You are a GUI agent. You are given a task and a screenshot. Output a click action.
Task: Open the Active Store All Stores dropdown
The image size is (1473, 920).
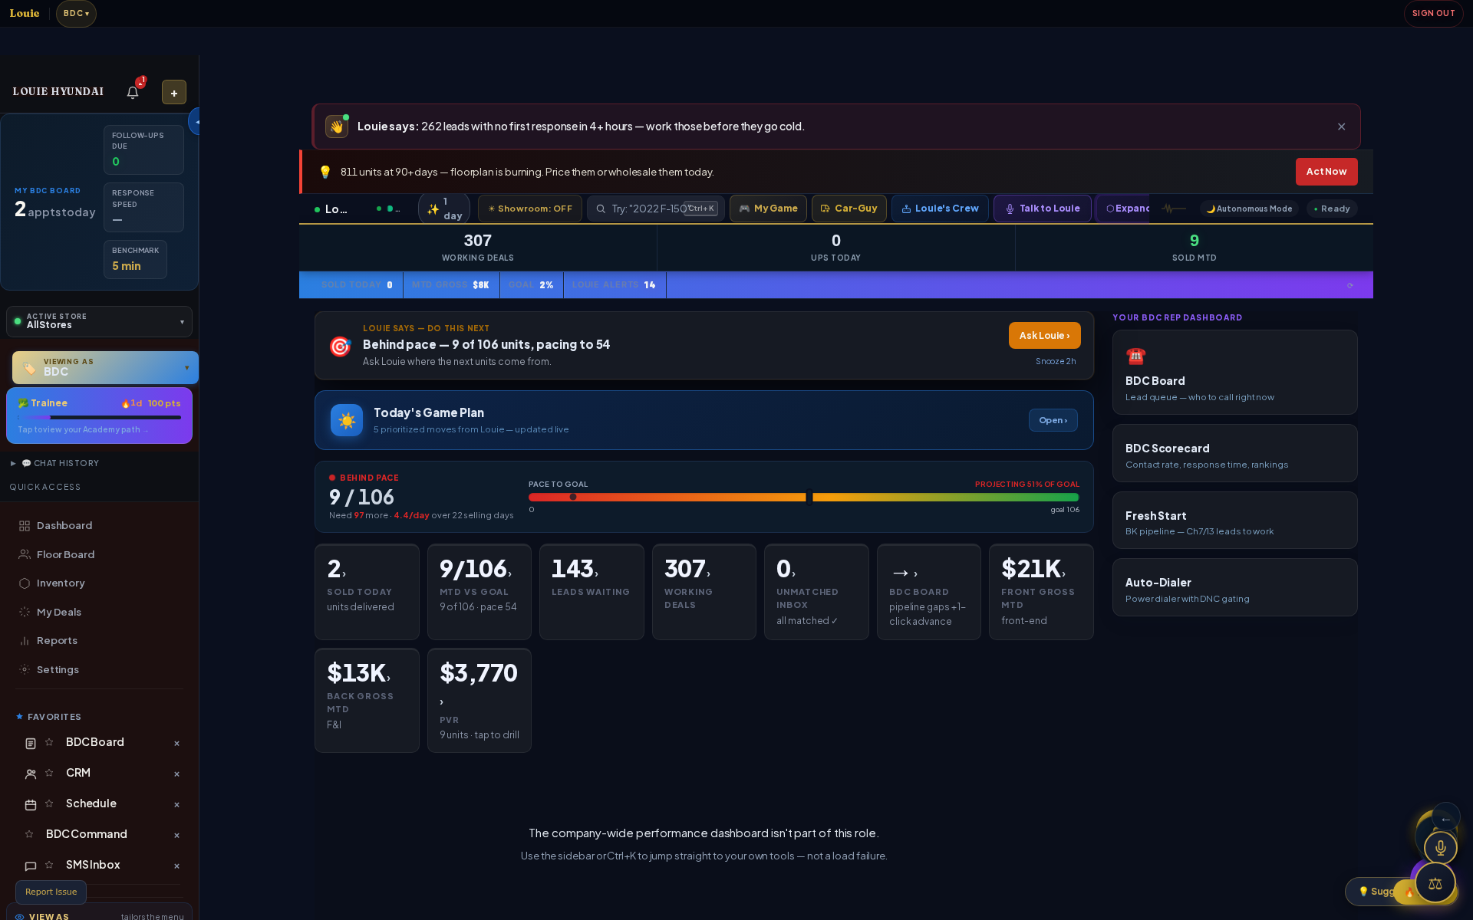(99, 321)
